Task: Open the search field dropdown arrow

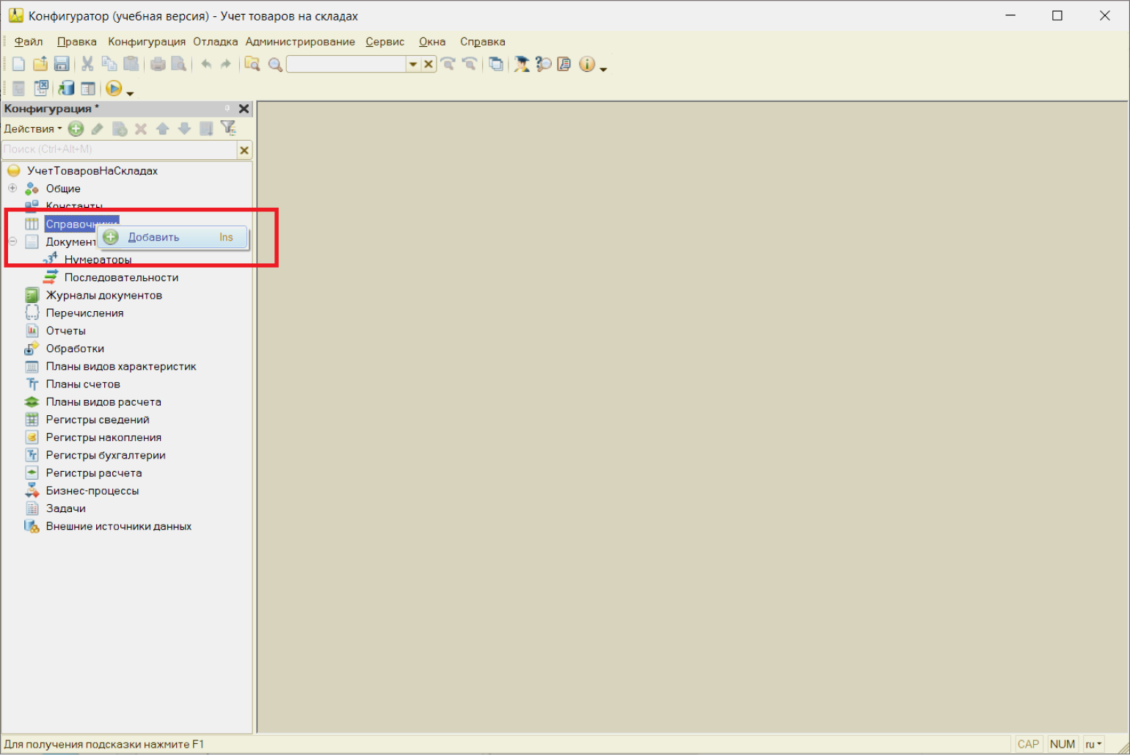Action: [x=413, y=65]
